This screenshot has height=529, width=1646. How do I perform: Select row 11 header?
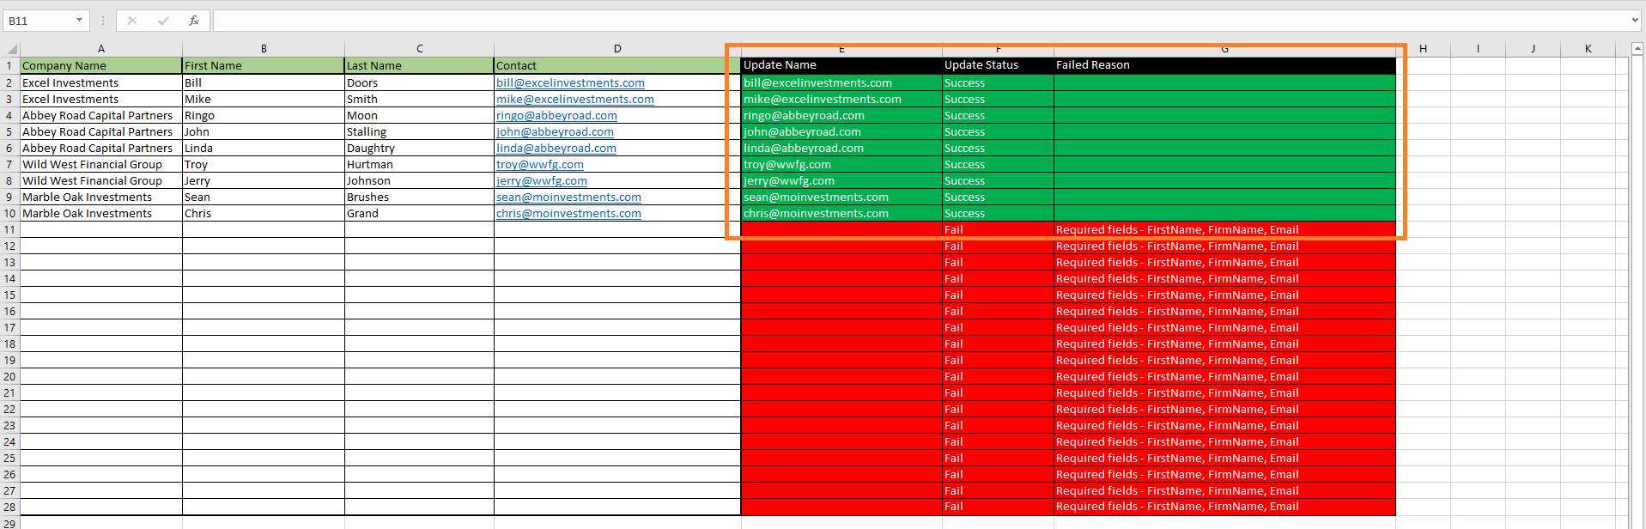[9, 229]
